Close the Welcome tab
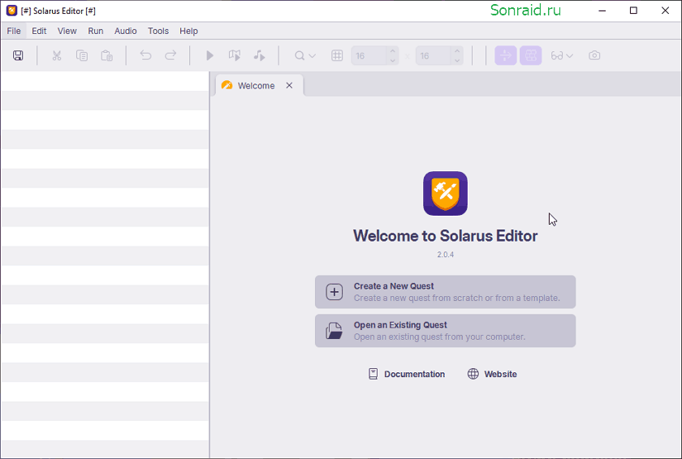The width and height of the screenshot is (682, 459). 289,85
